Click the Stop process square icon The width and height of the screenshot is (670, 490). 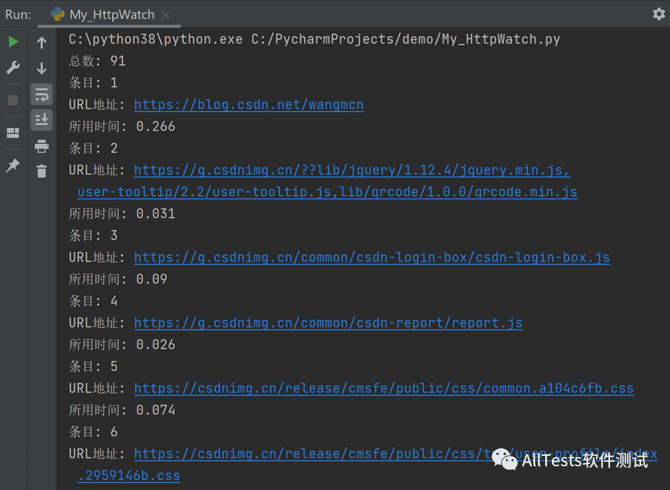(13, 100)
